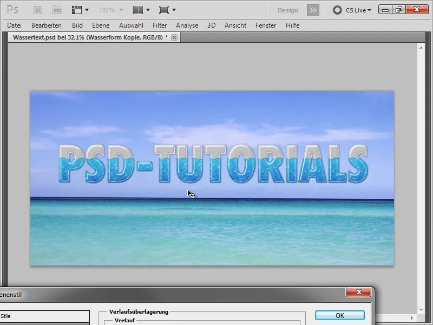Close the Photoshop application window

[417, 10]
